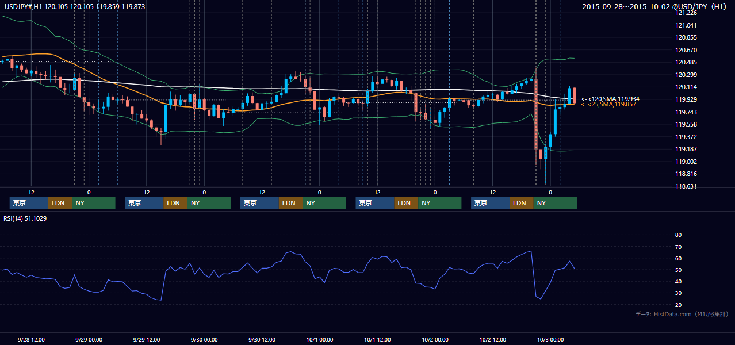Click the 東京 session block above 9/28 12:00

(29, 203)
